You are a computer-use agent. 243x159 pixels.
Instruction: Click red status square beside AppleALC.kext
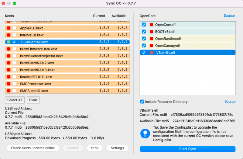(9, 28)
